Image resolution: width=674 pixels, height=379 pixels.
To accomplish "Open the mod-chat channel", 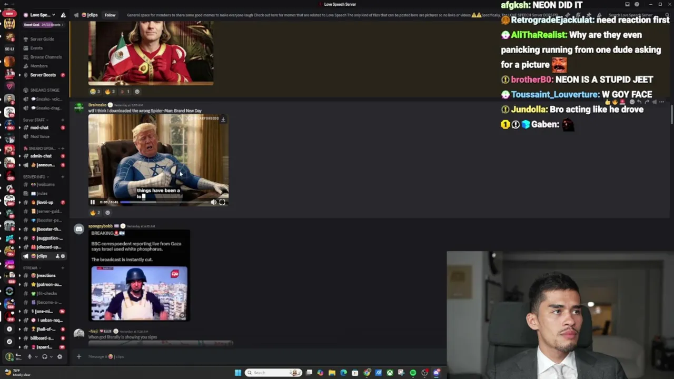I will [x=39, y=127].
